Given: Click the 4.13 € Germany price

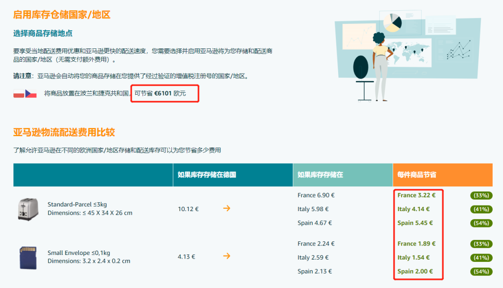Looking at the screenshot, I should [x=186, y=257].
